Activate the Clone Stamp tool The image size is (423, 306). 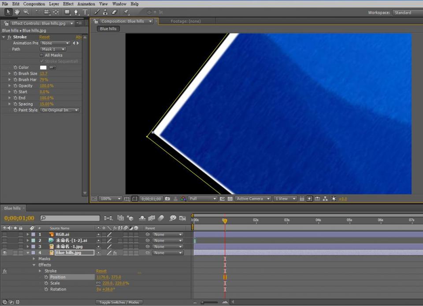105,12
